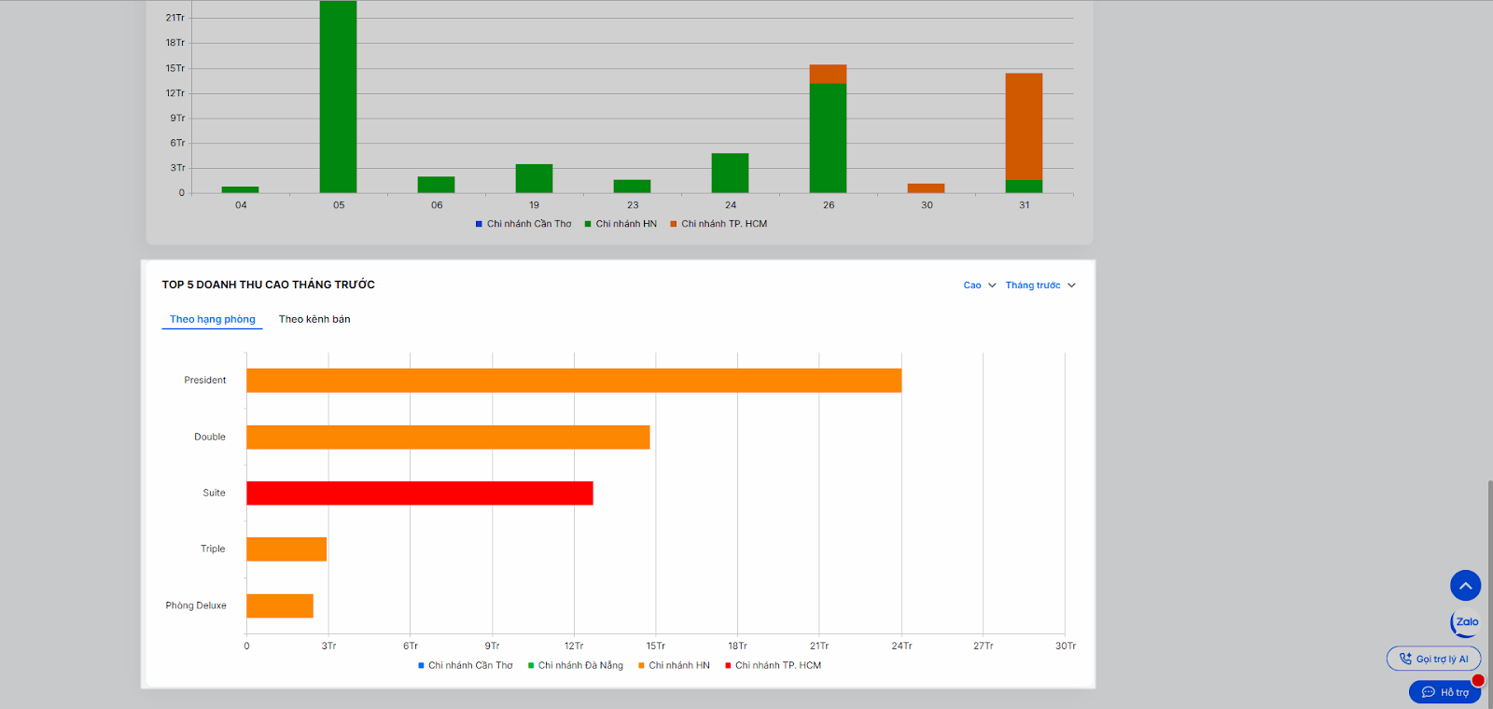Toggle Chi nhánh Cần Thơ in Top 5 chart legend
The height and width of the screenshot is (709, 1493).
tap(466, 665)
